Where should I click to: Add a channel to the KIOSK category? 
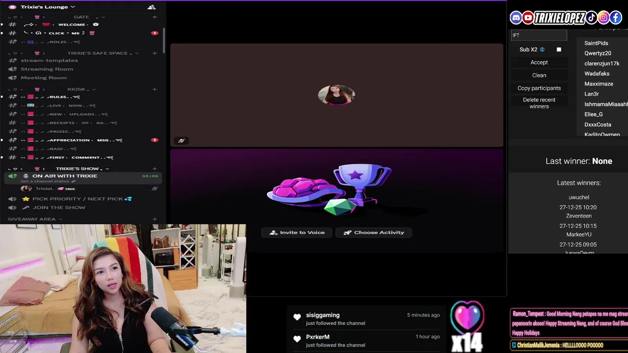click(x=155, y=89)
